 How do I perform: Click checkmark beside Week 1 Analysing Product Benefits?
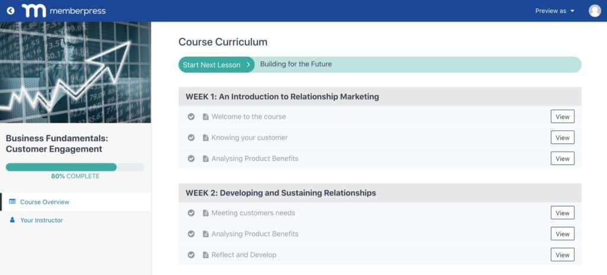coord(191,158)
